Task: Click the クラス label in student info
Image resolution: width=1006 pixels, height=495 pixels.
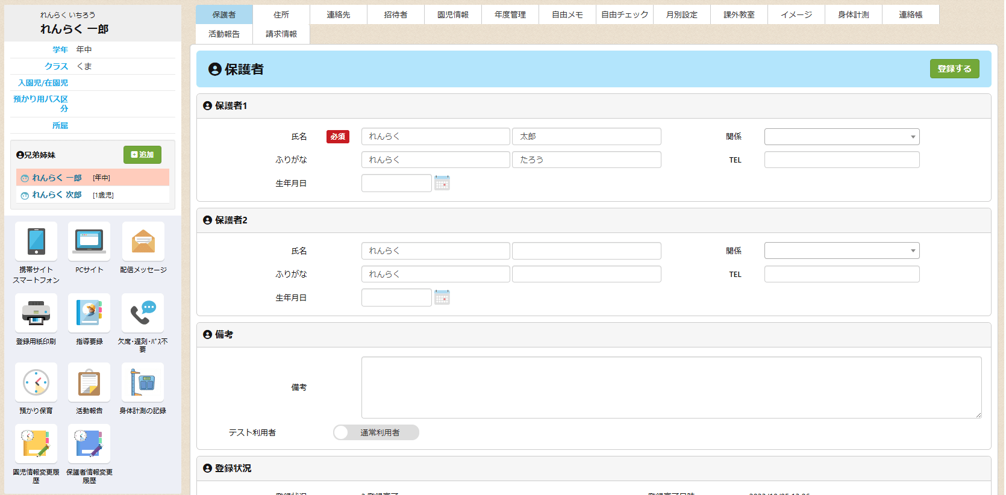Action: tap(57, 66)
